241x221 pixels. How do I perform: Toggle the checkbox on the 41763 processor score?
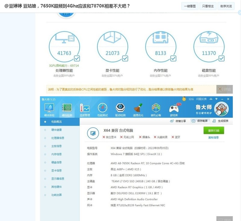coord(77,58)
